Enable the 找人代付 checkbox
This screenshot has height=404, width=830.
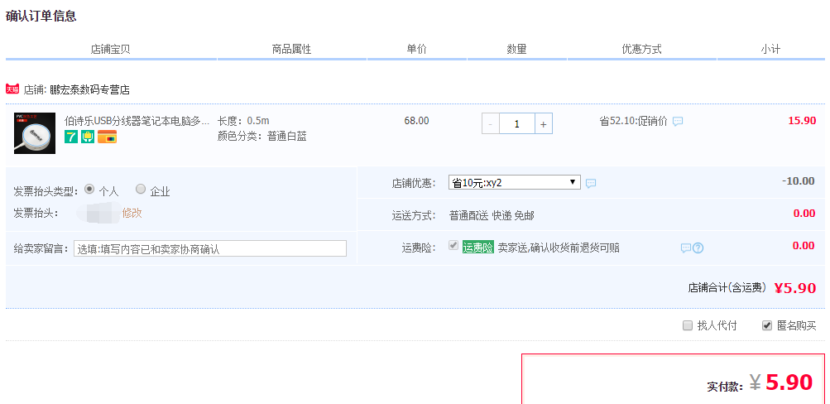point(688,325)
